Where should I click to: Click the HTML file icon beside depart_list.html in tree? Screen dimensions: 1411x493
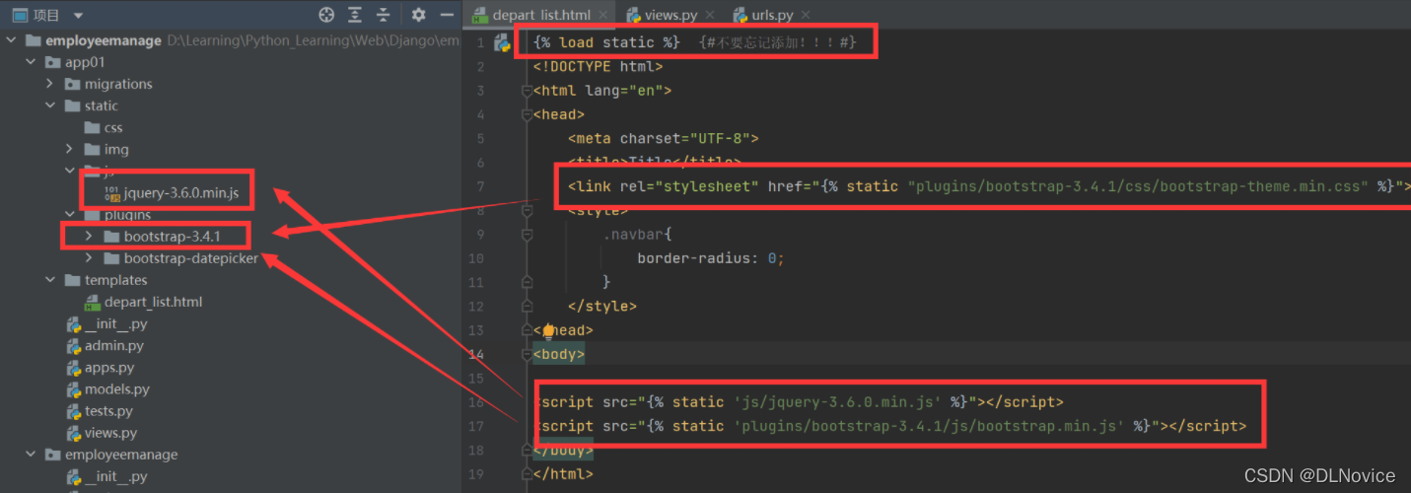(x=93, y=302)
